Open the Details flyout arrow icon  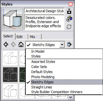click(69, 44)
